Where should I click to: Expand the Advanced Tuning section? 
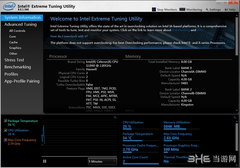[x=20, y=24]
